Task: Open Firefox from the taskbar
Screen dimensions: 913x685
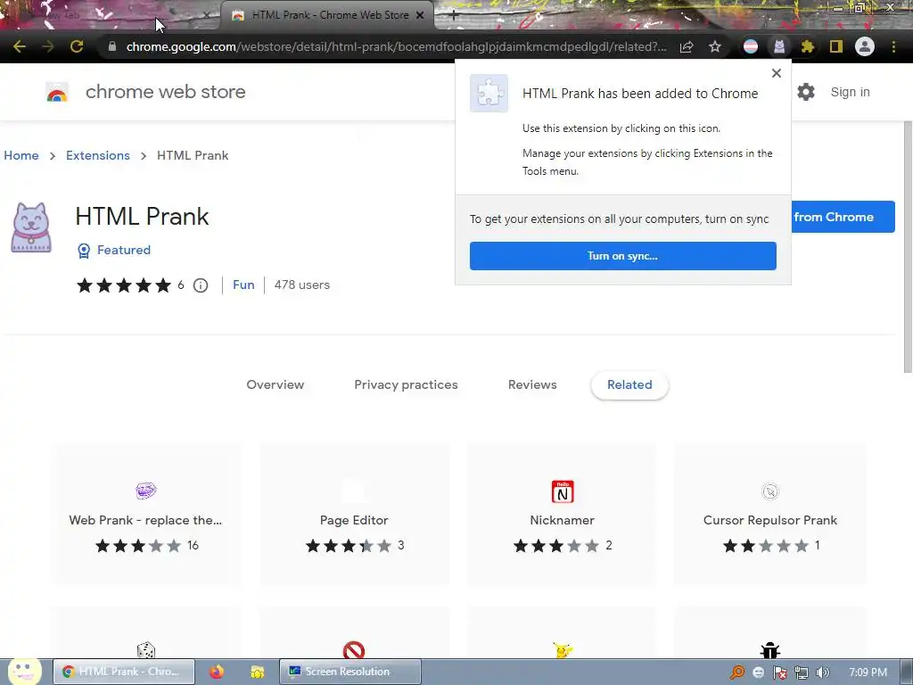Action: (217, 672)
